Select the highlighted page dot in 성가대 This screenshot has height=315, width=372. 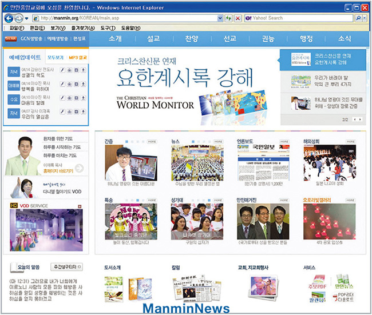click(x=209, y=200)
